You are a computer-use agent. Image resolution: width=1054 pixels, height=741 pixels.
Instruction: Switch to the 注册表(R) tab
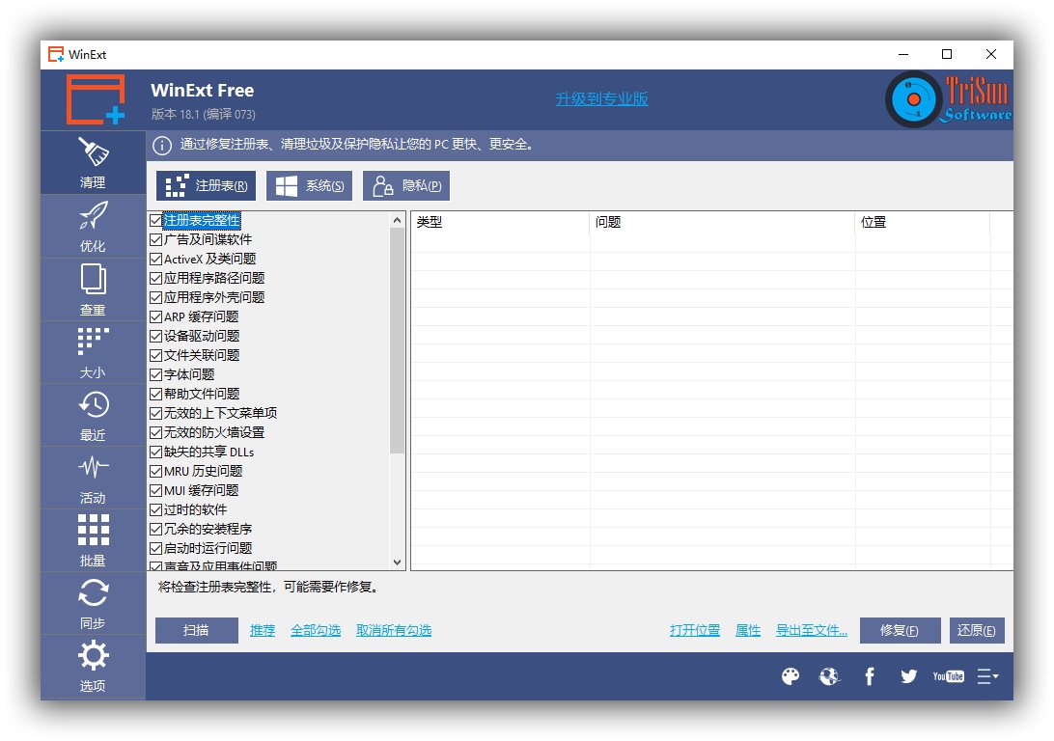pyautogui.click(x=207, y=186)
